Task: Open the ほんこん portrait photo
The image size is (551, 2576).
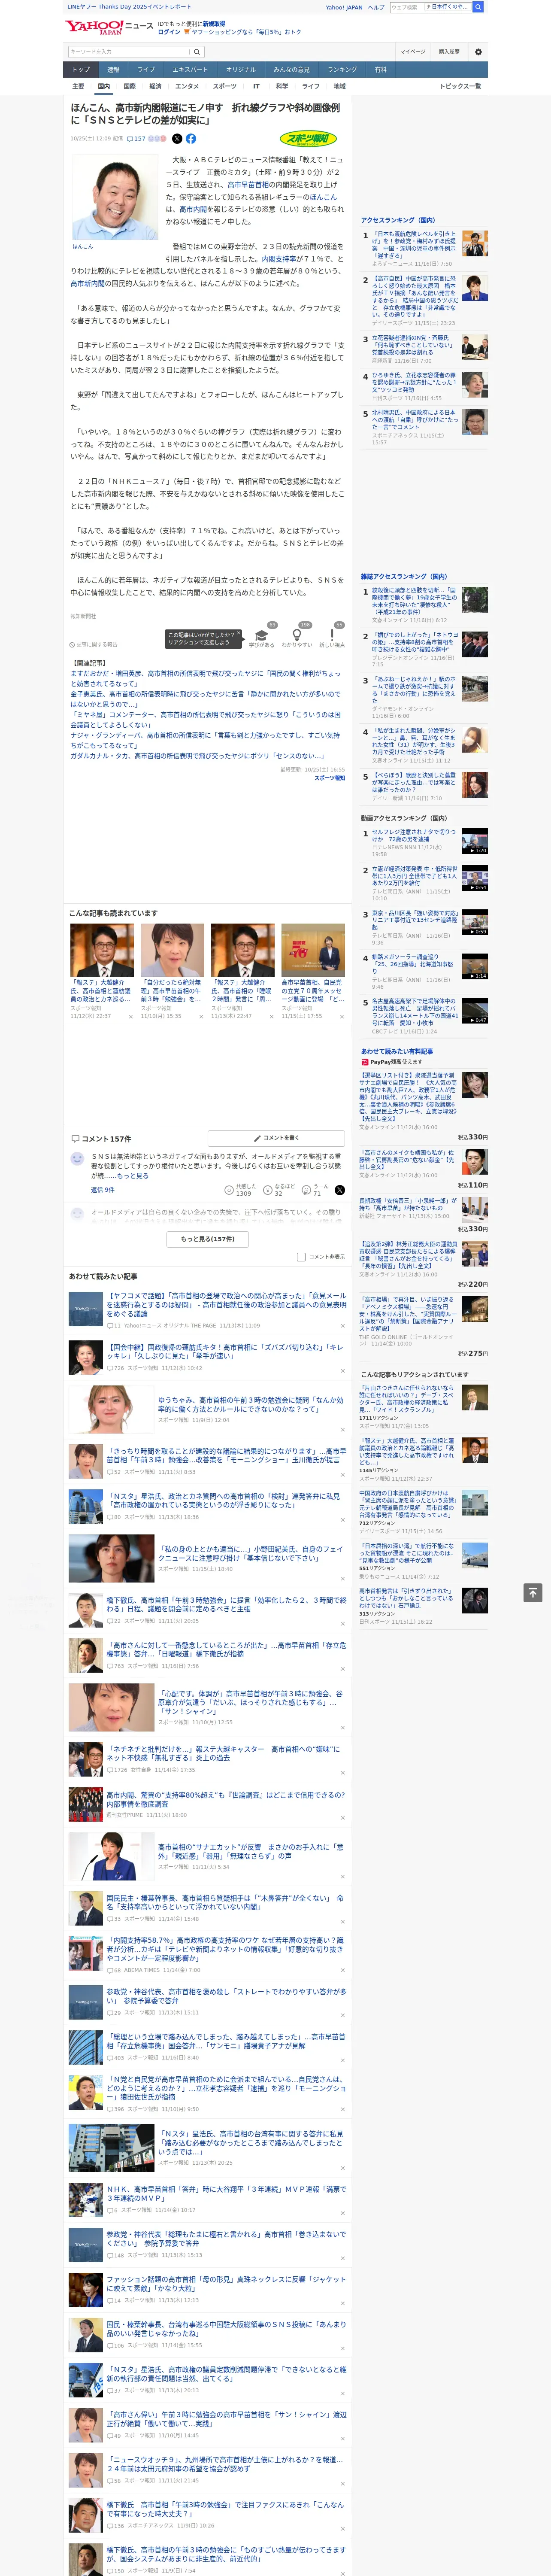Action: [115, 197]
